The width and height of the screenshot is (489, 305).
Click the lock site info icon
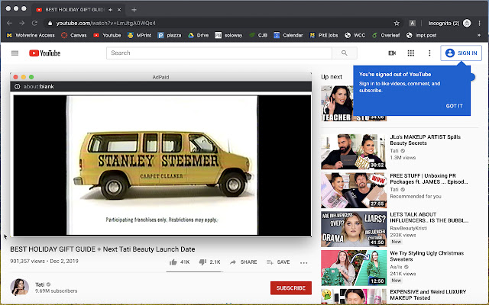coord(50,23)
